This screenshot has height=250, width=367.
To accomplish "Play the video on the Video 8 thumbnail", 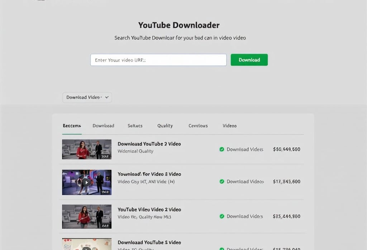I will pyautogui.click(x=87, y=182).
